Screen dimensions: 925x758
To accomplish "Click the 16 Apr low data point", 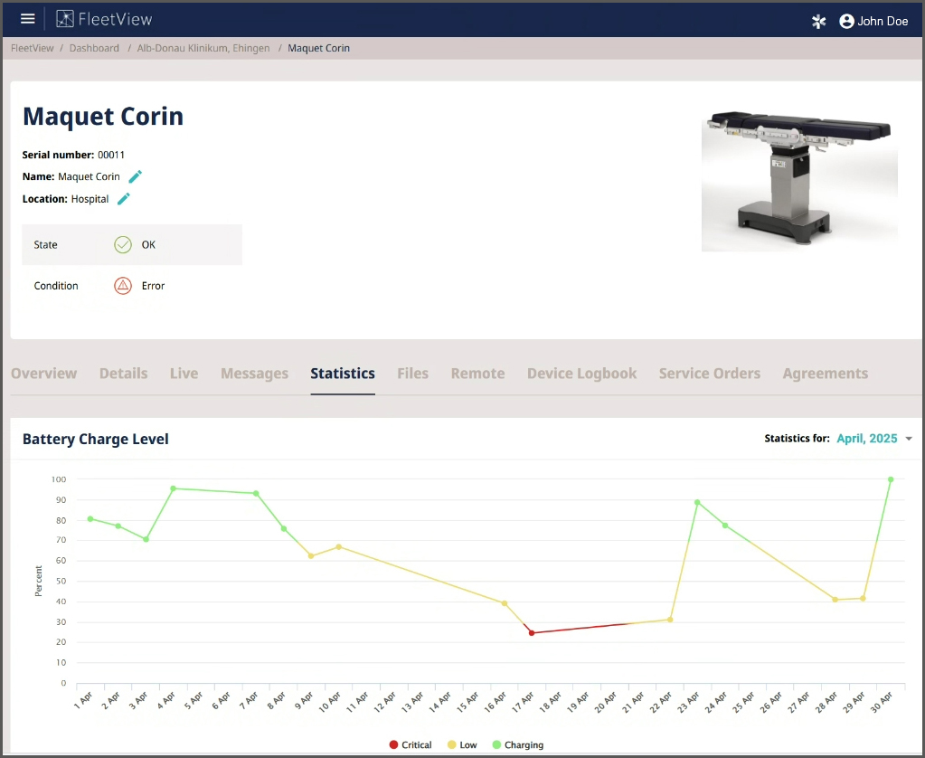I will (x=505, y=603).
